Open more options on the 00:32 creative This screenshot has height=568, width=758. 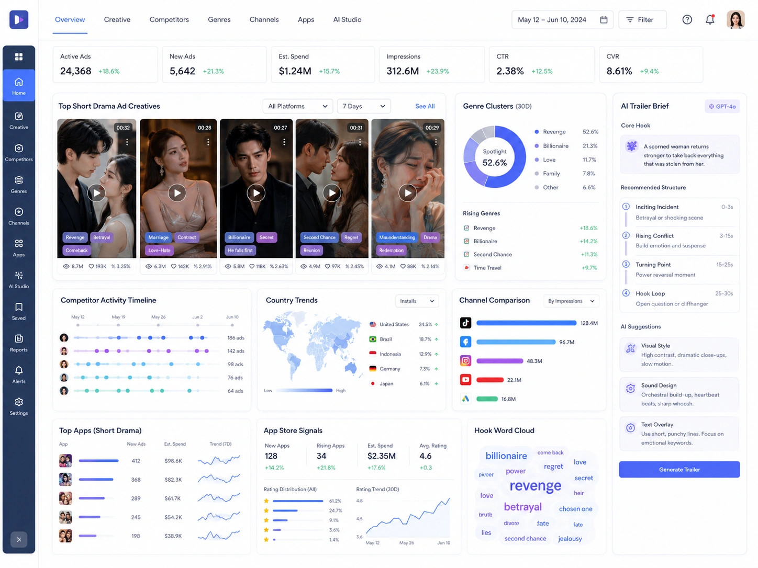127,142
